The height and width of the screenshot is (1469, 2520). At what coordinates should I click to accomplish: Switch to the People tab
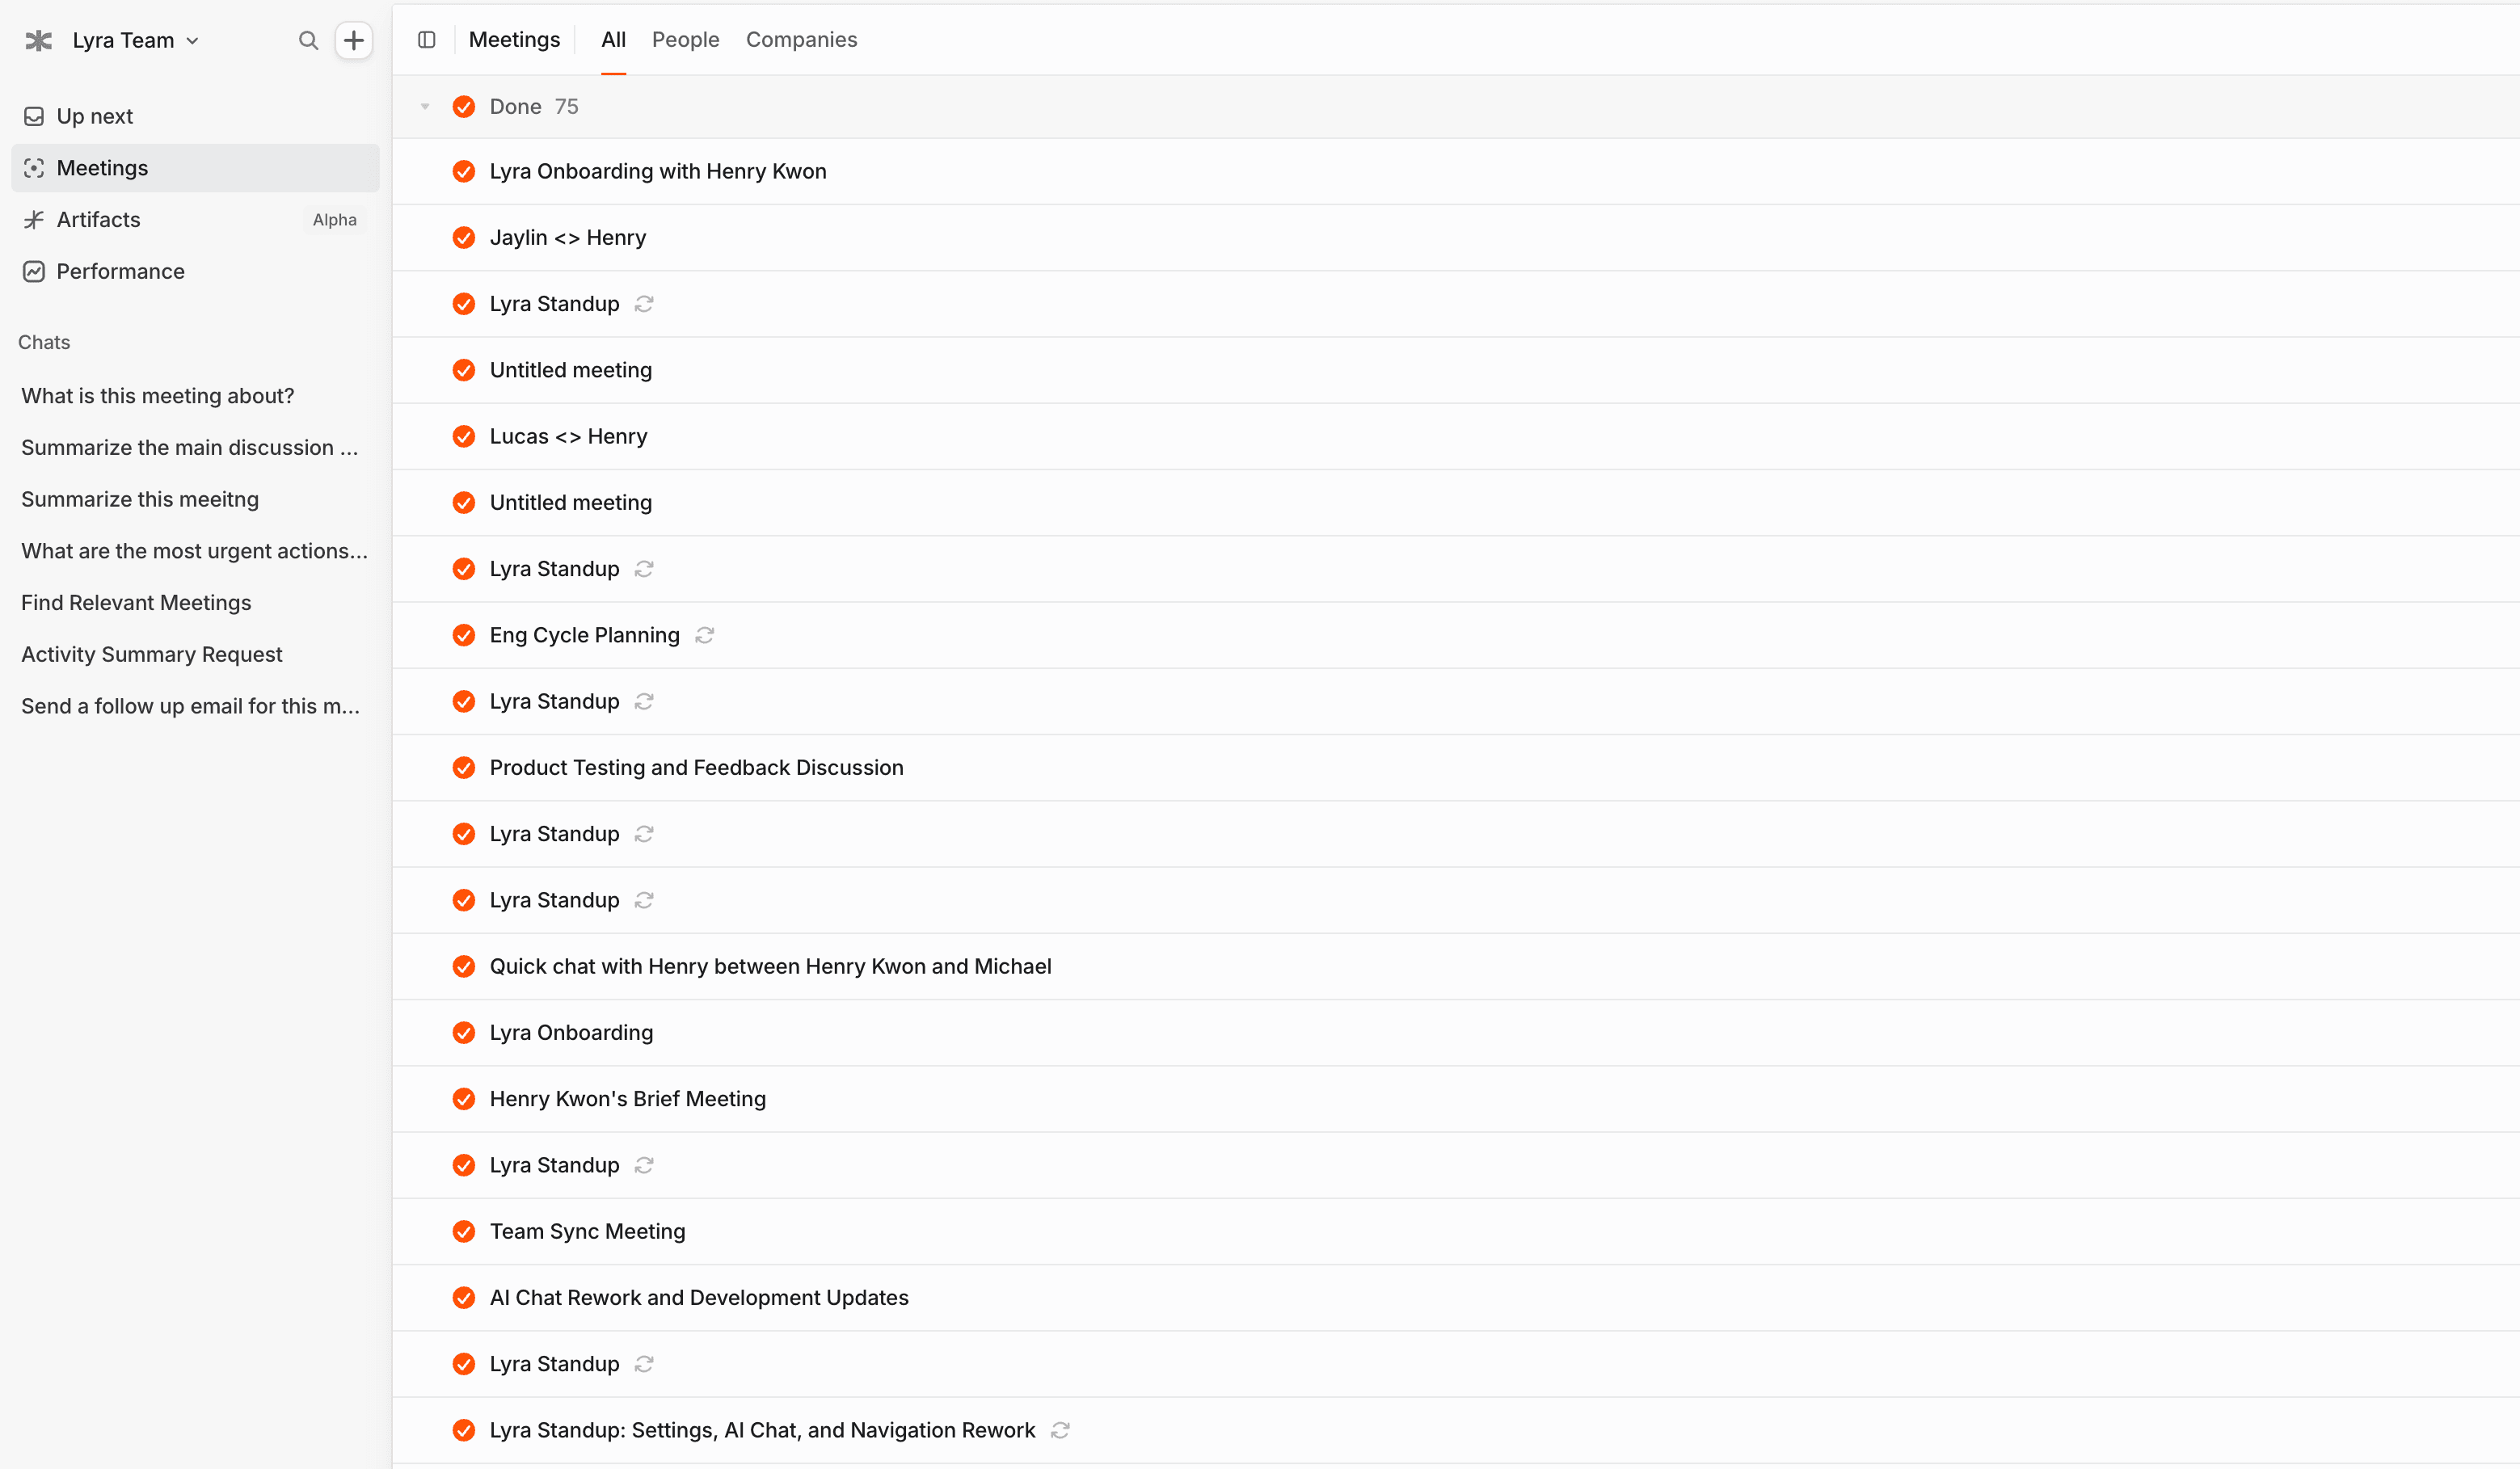[x=686, y=40]
